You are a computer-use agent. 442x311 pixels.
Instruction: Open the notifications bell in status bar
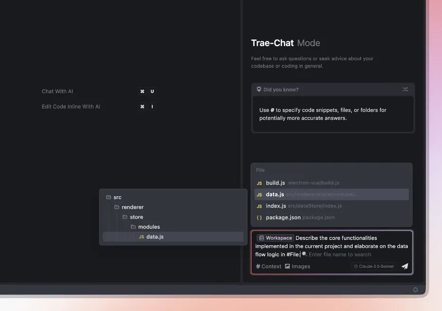coord(415,290)
